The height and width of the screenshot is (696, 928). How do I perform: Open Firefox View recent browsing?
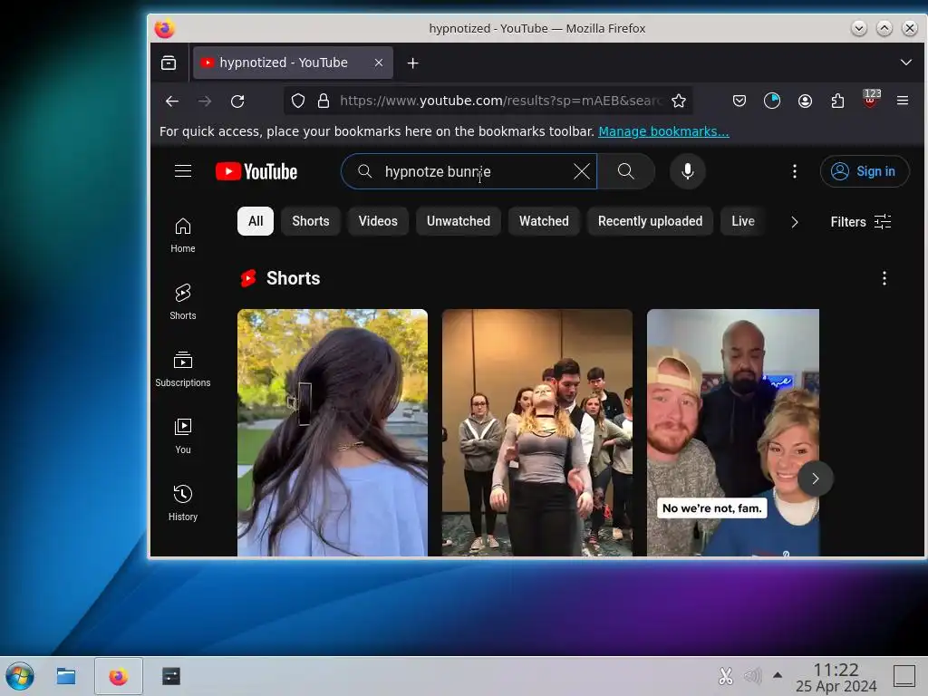pyautogui.click(x=169, y=63)
